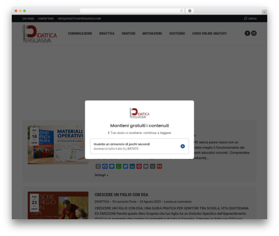This screenshot has width=279, height=236.
Task: Share the post via Gmail
Action: 160,166
